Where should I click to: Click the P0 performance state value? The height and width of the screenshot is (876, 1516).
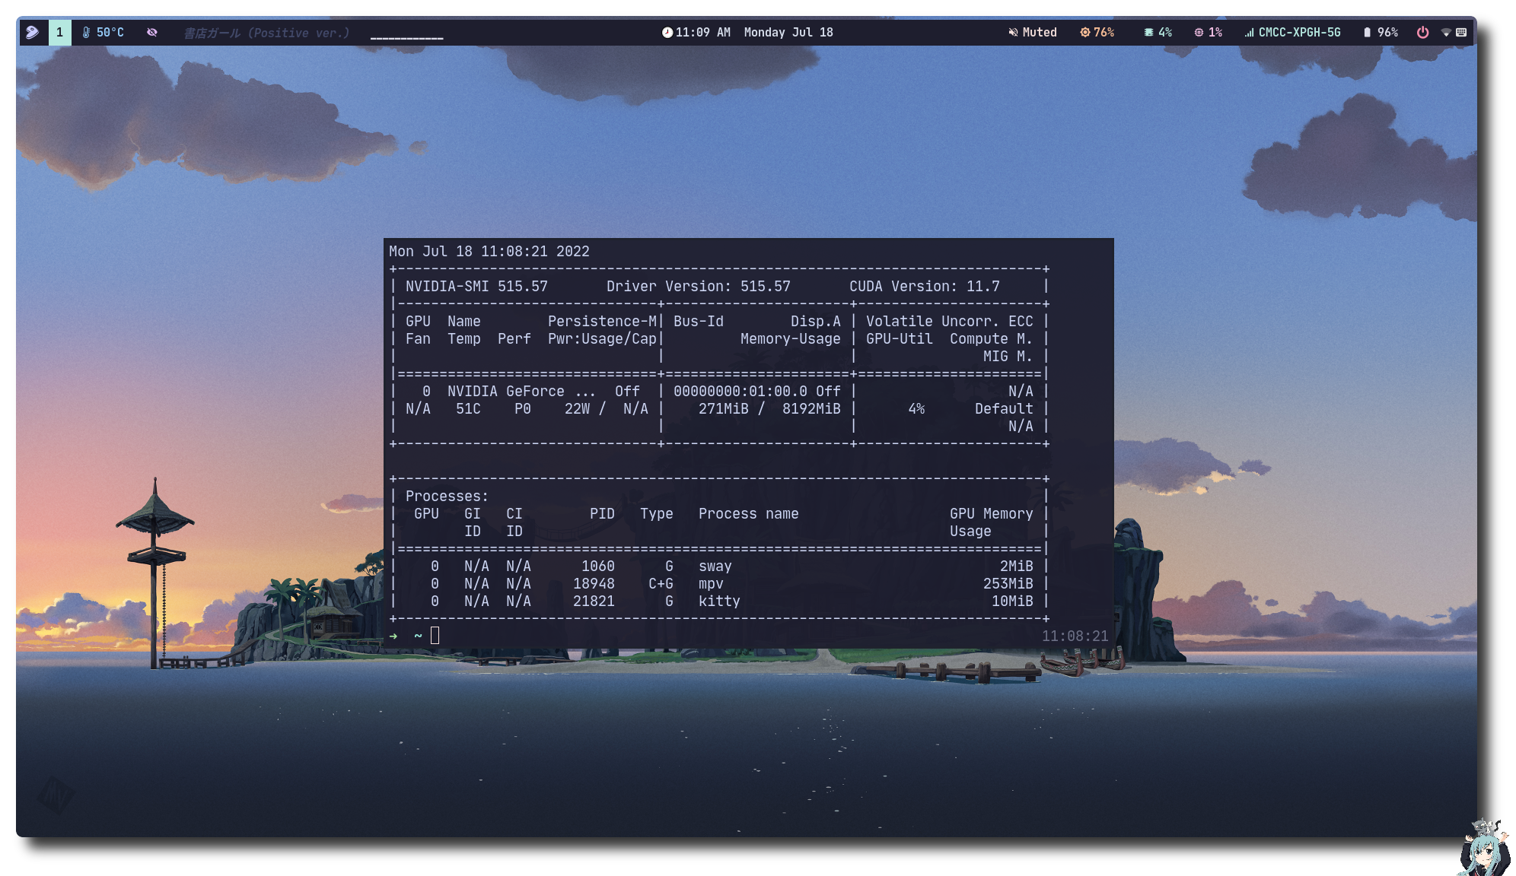click(x=523, y=408)
